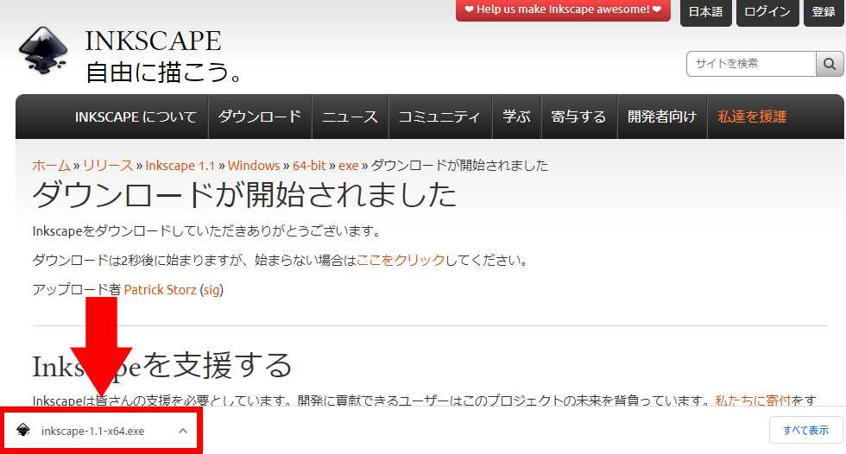The height and width of the screenshot is (454, 846).
Task: Open the downloaded inkscape-1.1-x64.exe file
Action: [x=93, y=431]
